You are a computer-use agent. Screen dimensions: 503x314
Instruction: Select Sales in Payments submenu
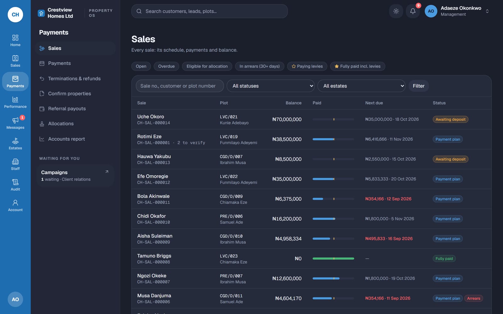75,48
